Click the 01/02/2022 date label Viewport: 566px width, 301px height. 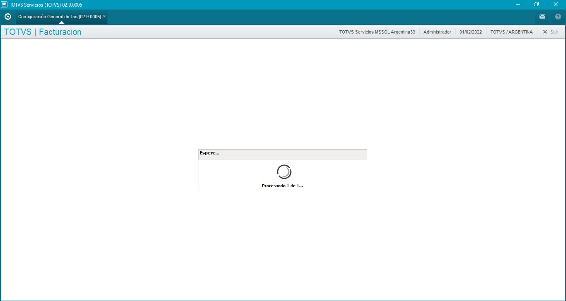point(471,32)
